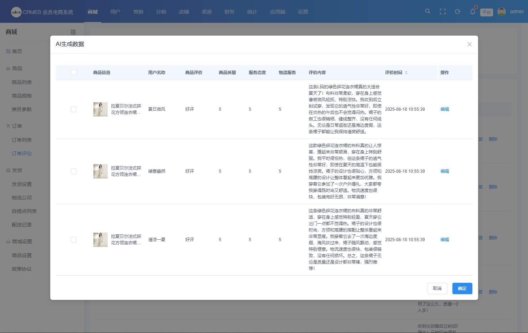This screenshot has height=333, width=528.
Task: Sort by 评价时间 column arrows
Action: pos(406,73)
